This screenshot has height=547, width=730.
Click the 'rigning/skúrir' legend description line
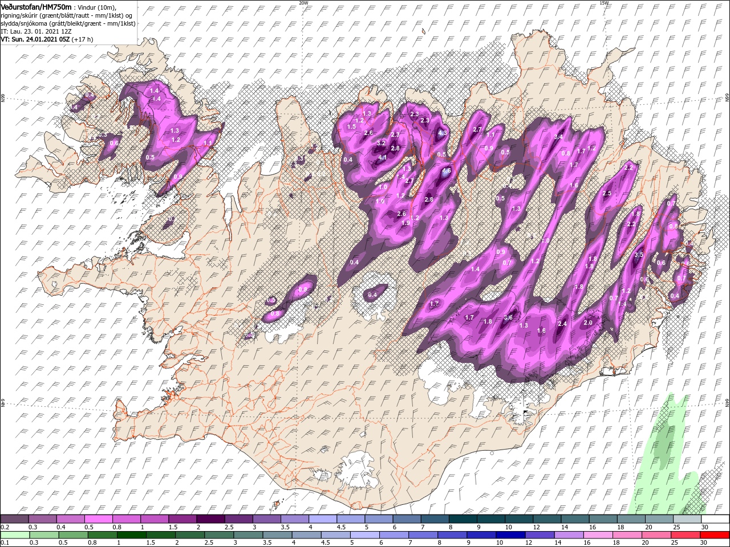pos(66,15)
